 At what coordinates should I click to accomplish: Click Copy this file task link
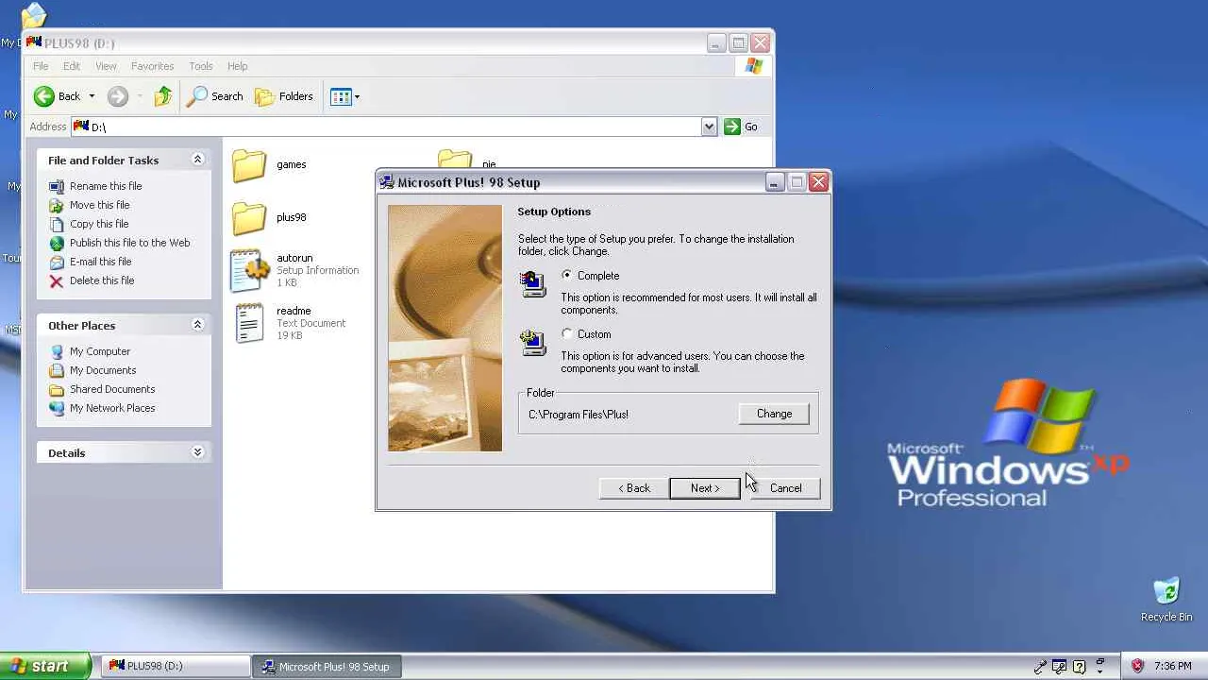pos(99,224)
